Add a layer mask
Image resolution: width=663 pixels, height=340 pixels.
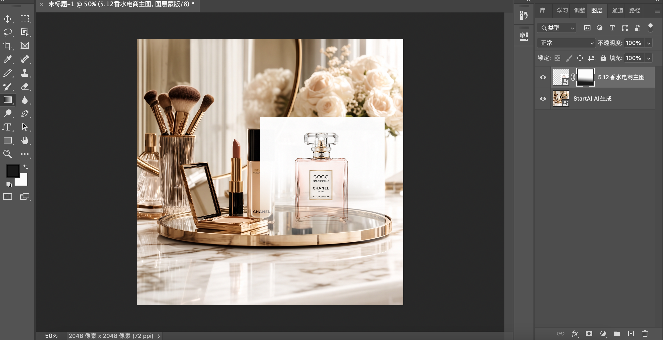click(589, 334)
